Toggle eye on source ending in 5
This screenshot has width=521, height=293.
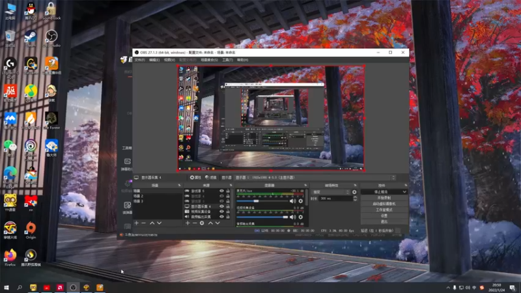tap(221, 191)
